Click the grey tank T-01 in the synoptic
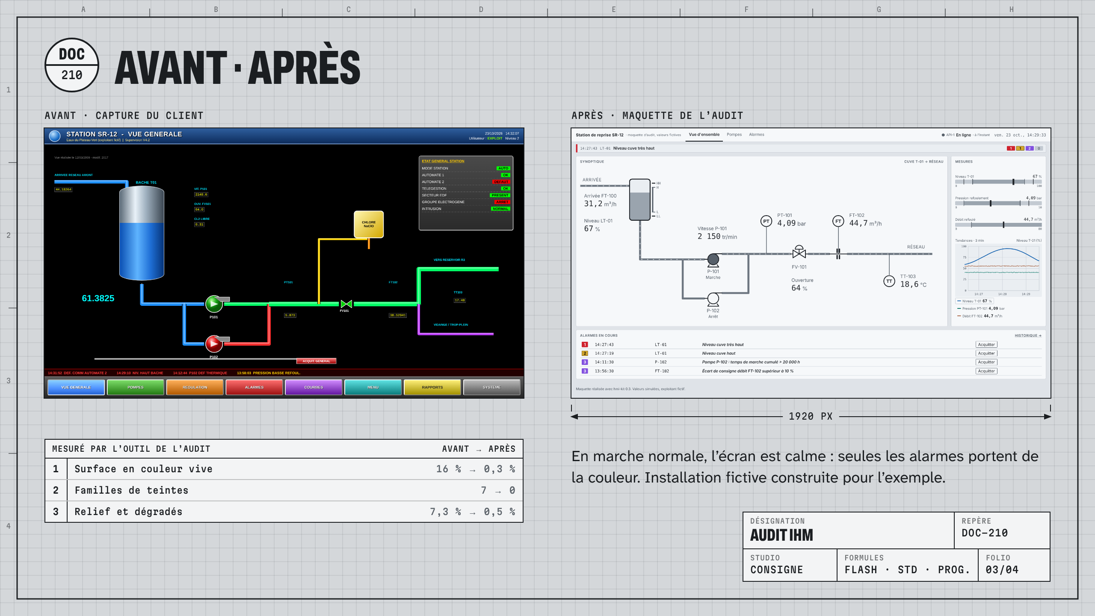The height and width of the screenshot is (616, 1095). (640, 200)
